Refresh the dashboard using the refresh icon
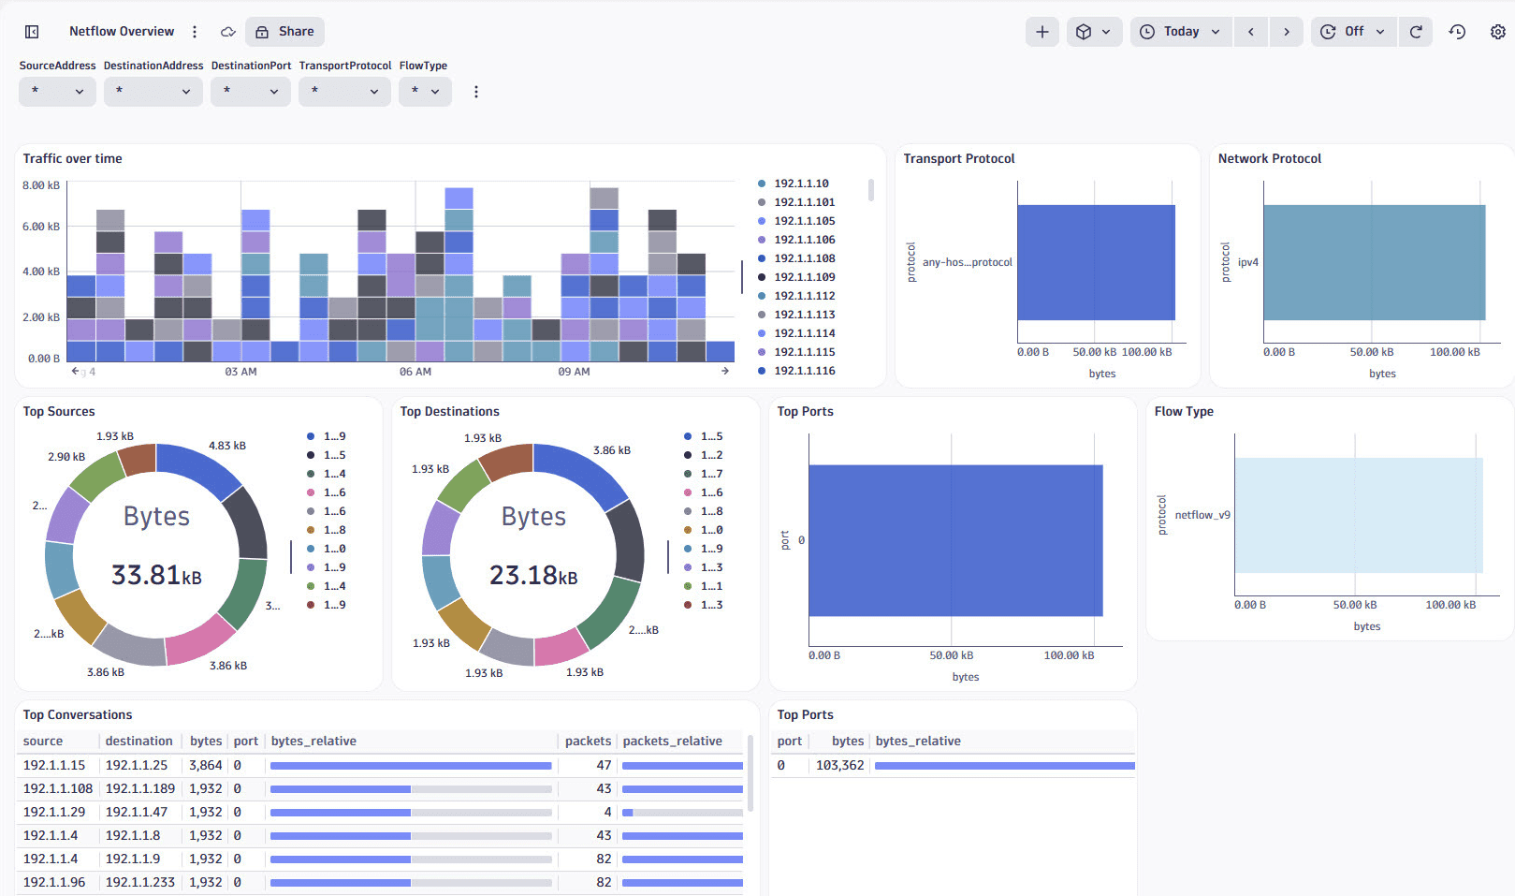 (x=1415, y=31)
